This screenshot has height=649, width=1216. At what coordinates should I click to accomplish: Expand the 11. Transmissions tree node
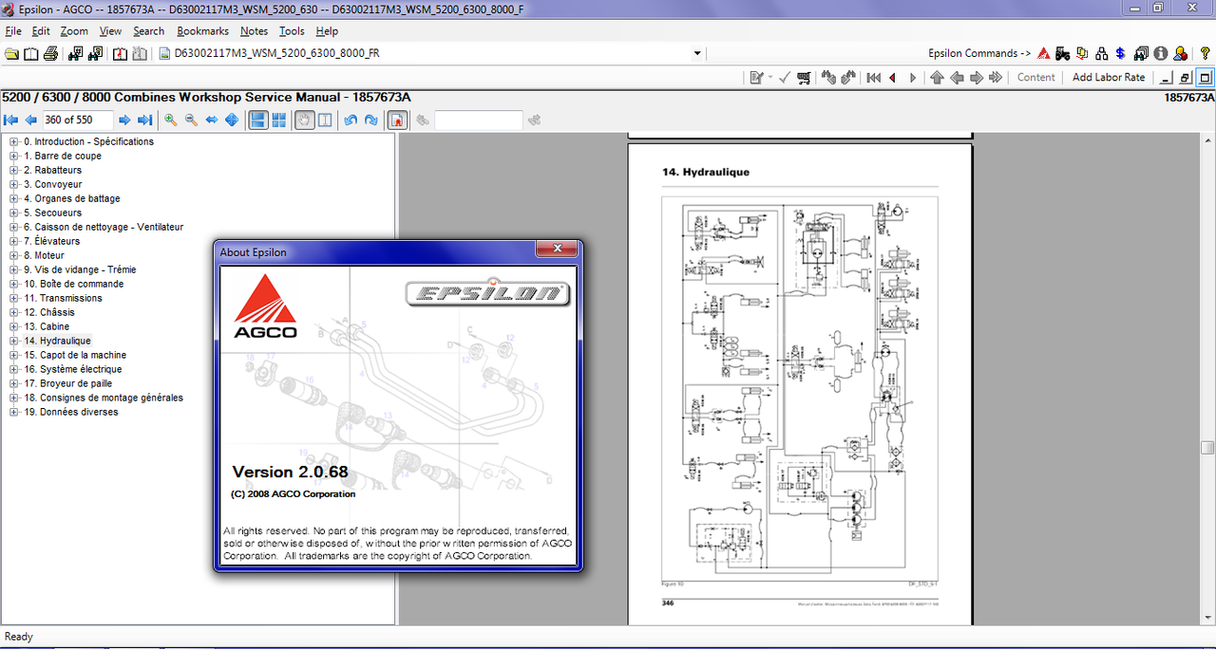(14, 298)
